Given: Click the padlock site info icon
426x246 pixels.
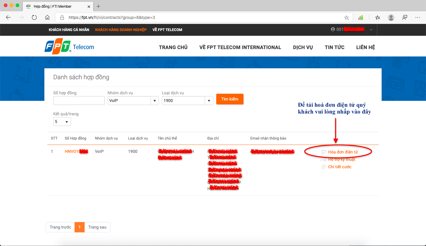Looking at the screenshot, I should point(62,17).
